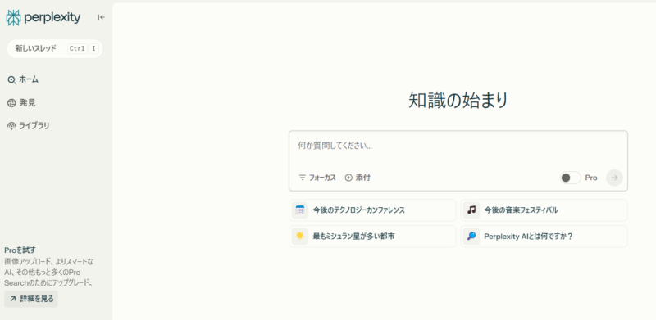Click the 詳細を見る learn more button
656x320 pixels.
pyautogui.click(x=31, y=299)
